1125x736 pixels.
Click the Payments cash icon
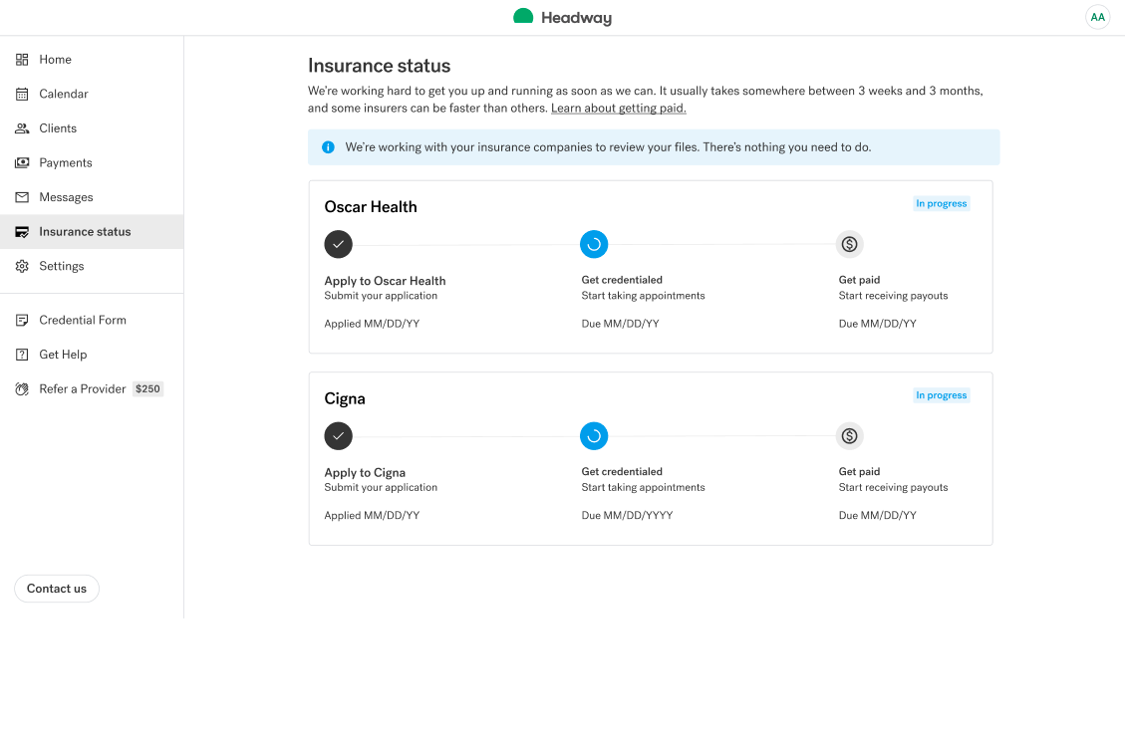22,163
